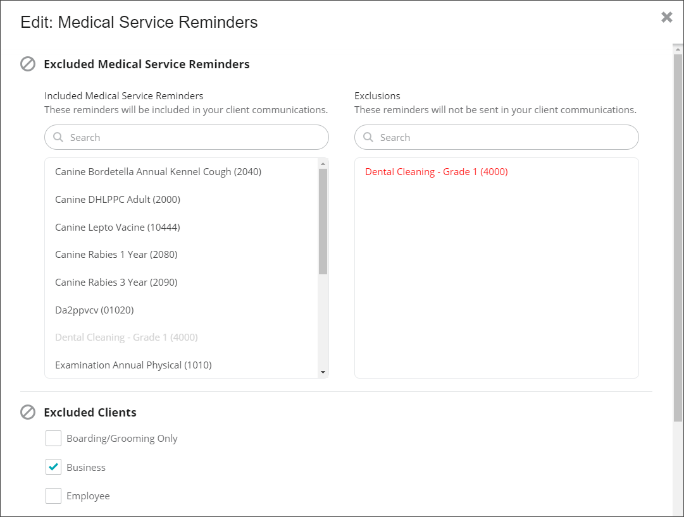This screenshot has width=684, height=517.
Task: Focus the Exclusions search field
Action: 497,137
